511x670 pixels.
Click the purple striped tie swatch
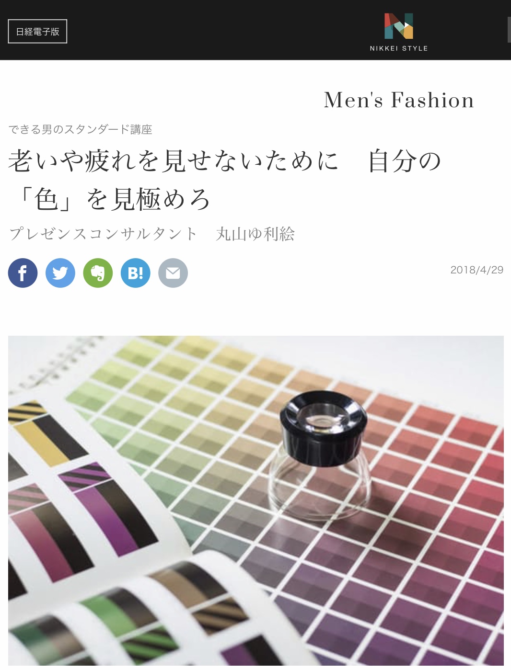click(x=108, y=510)
